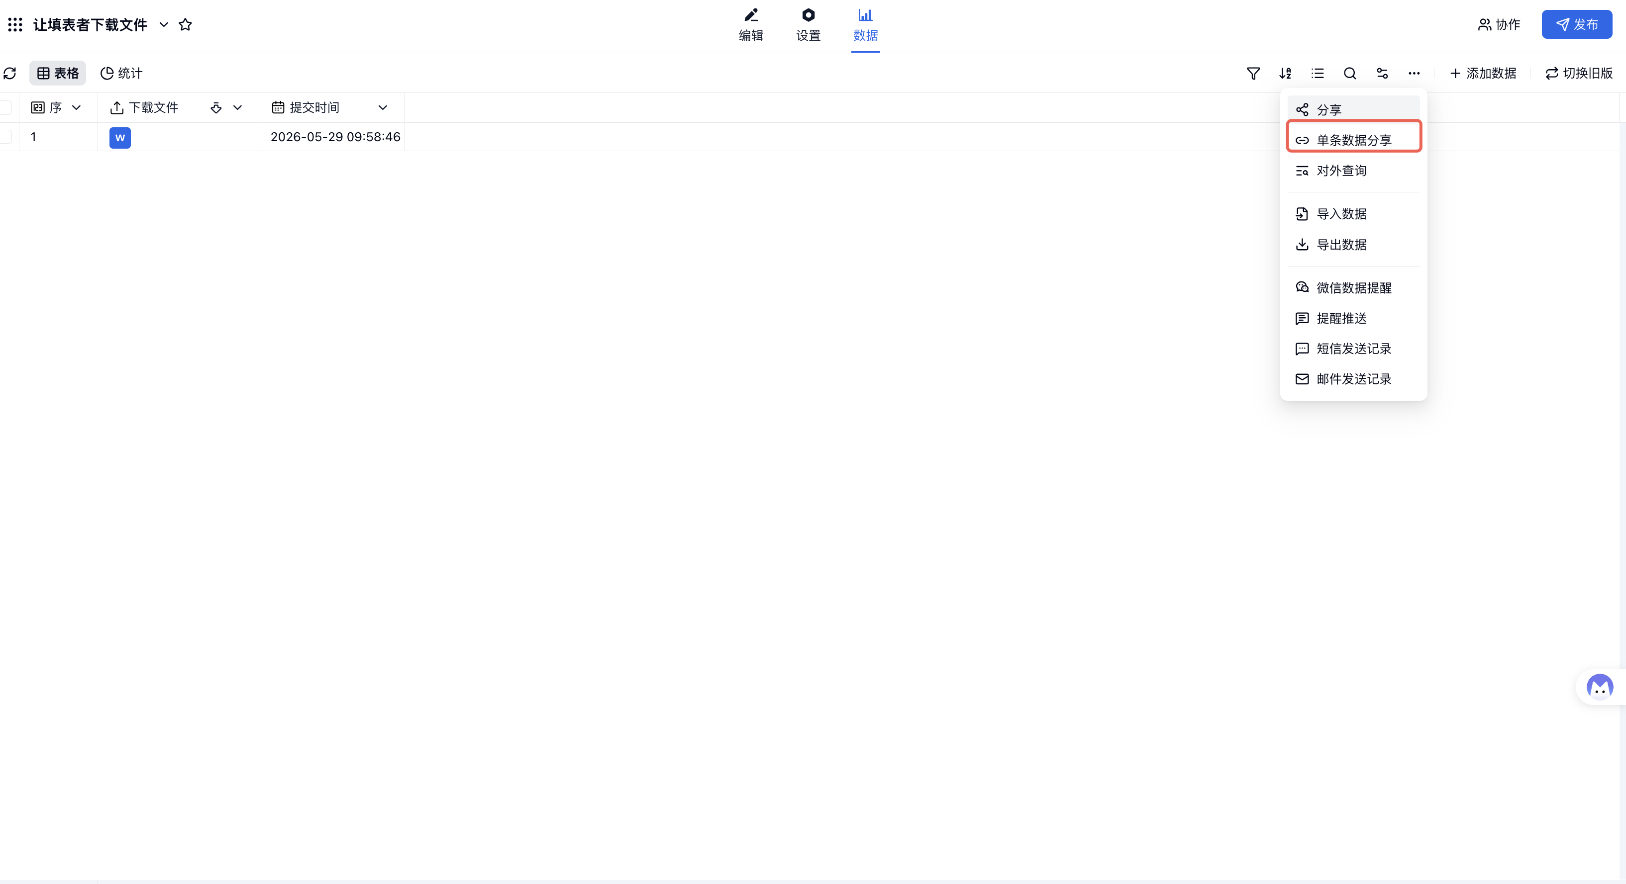This screenshot has width=1626, height=884.
Task: Open the filter funnel icon
Action: (x=1254, y=73)
